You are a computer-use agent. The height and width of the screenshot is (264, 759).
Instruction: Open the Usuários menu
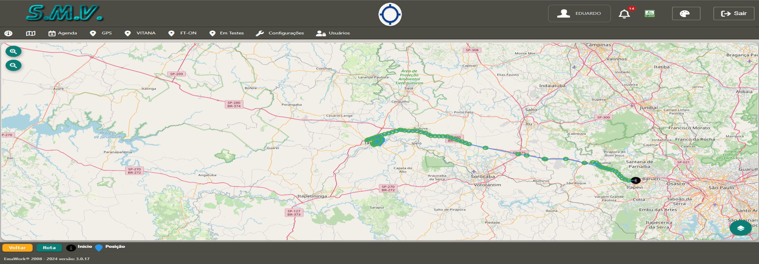click(x=333, y=33)
